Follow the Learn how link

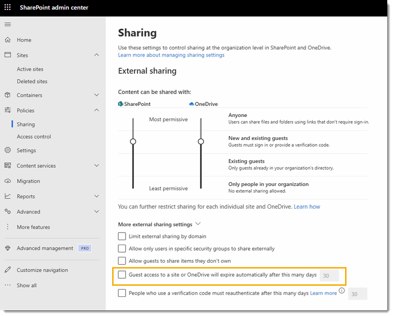[307, 206]
